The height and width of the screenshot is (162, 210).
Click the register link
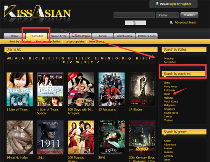point(186,4)
